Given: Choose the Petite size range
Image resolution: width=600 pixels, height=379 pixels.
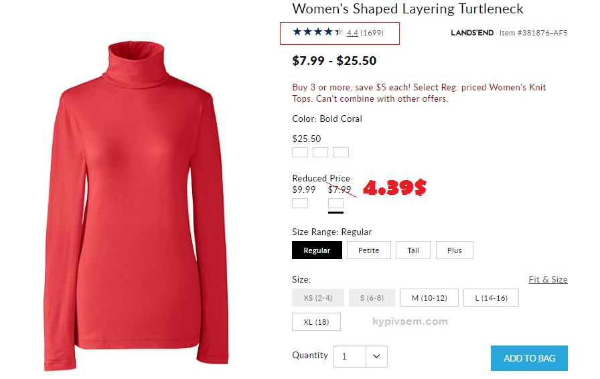Looking at the screenshot, I should (x=369, y=250).
